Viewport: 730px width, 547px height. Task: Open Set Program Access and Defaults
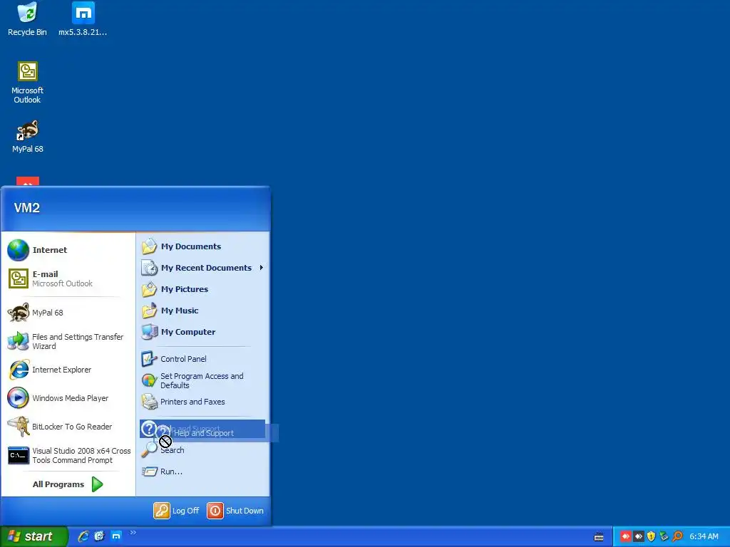(202, 380)
